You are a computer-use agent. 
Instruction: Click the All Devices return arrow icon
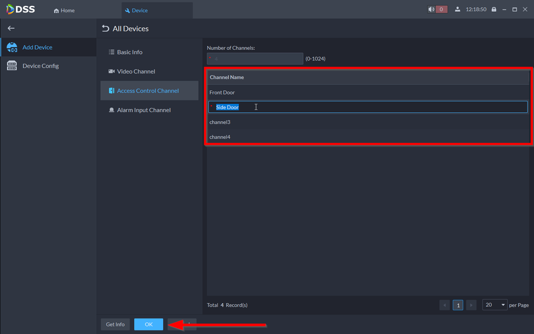pos(106,28)
